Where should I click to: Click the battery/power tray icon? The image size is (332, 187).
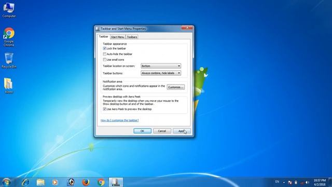(x=296, y=182)
